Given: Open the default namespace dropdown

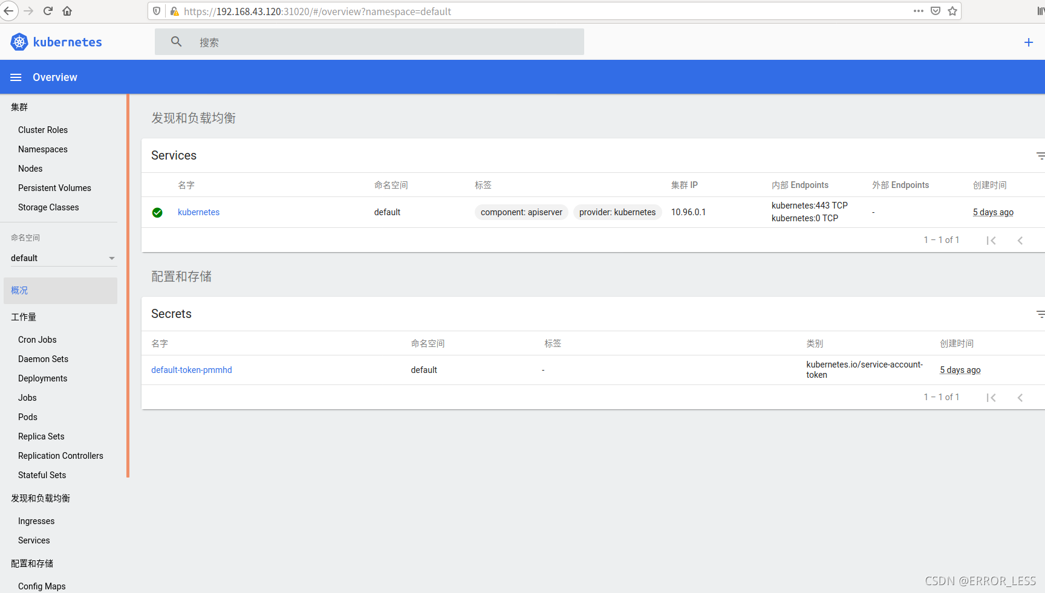Looking at the screenshot, I should coord(63,258).
